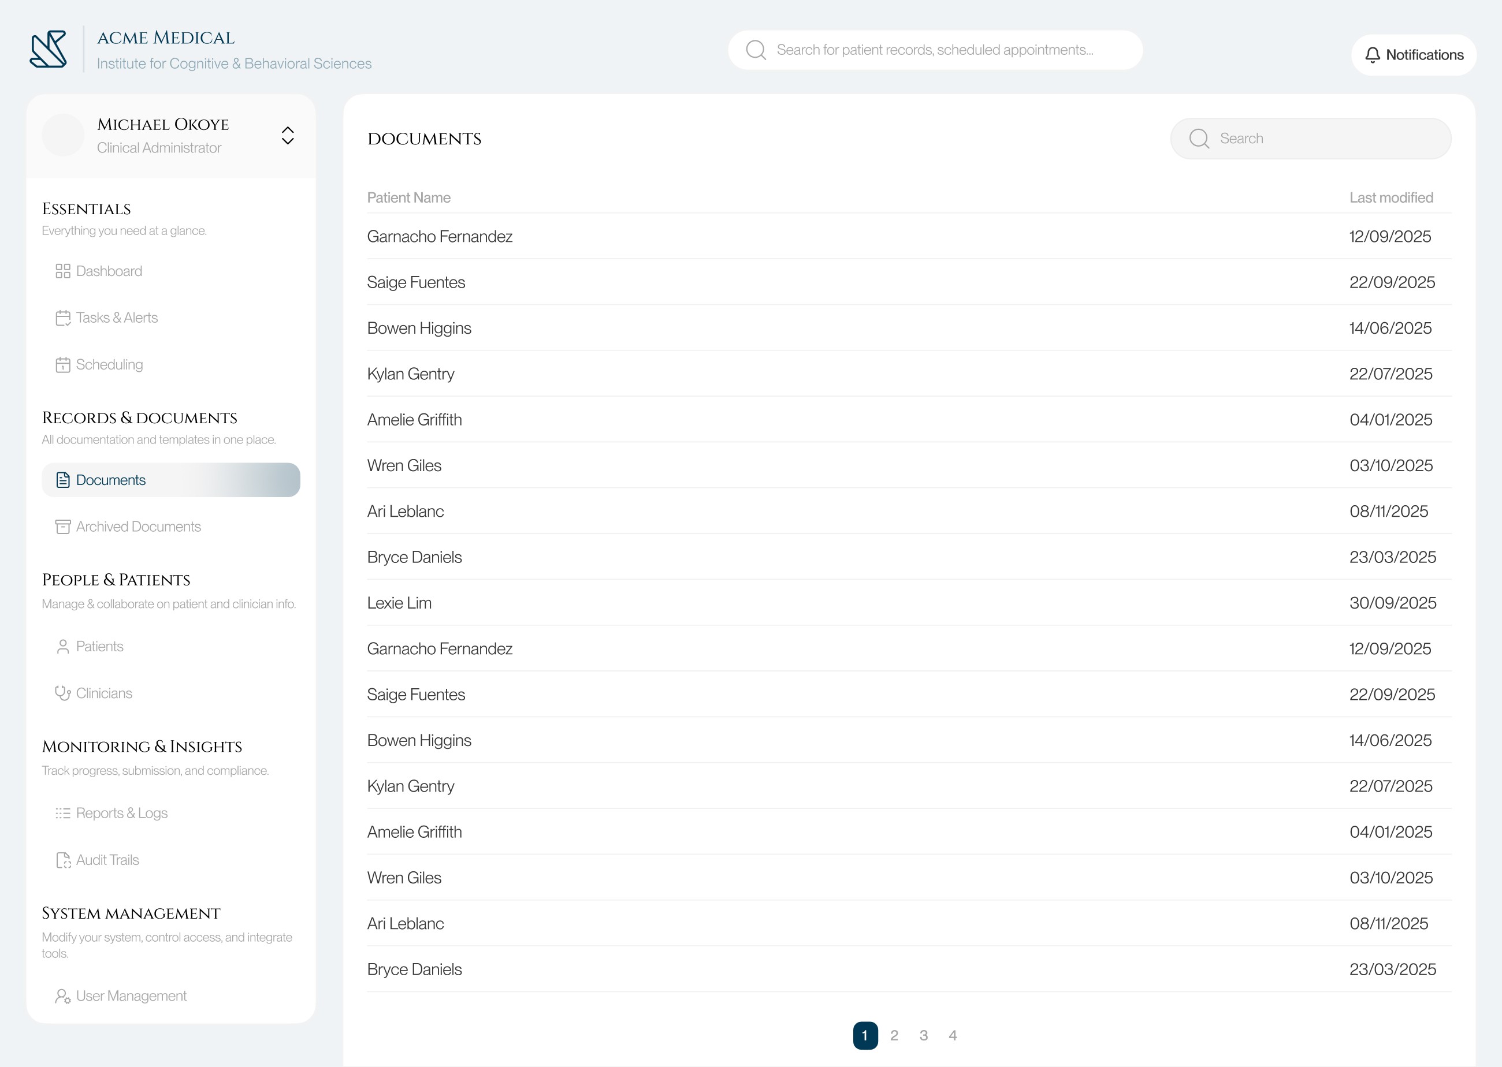Sort by the Patient Name column header
The image size is (1502, 1067).
tap(408, 198)
